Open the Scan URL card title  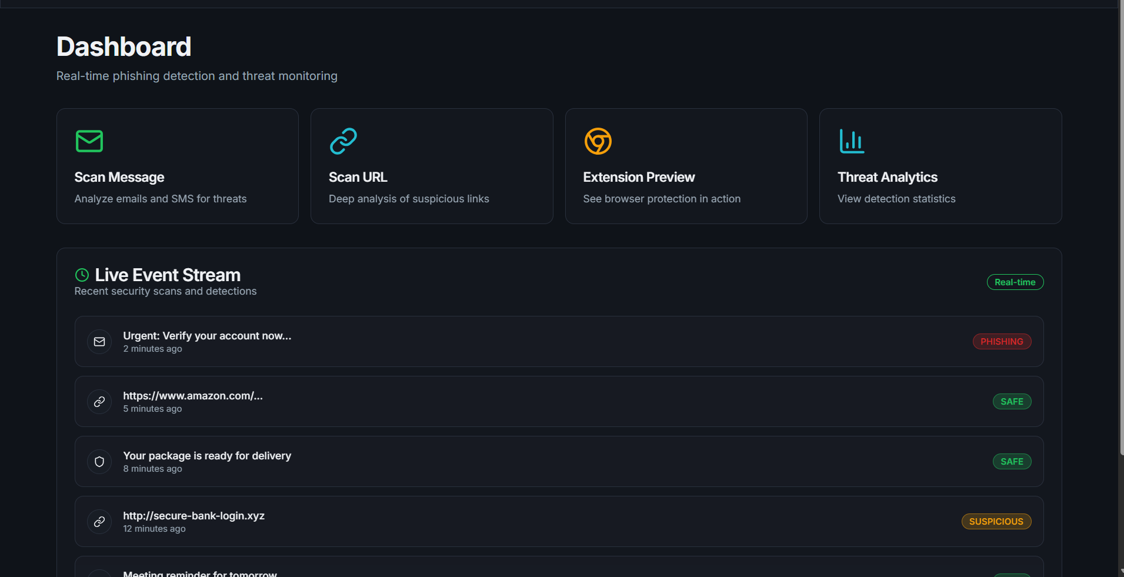pos(358,177)
